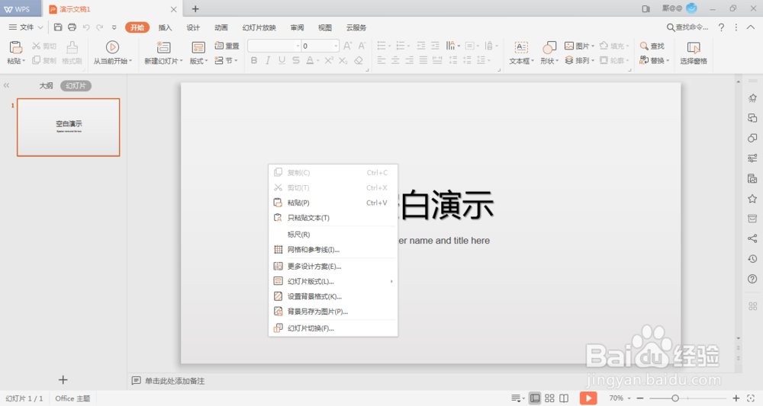Switch to slide sorter grid view icon
Image resolution: width=763 pixels, height=406 pixels.
(x=549, y=398)
